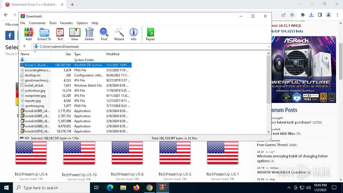Bookmark this page with star icon

pyautogui.click(x=292, y=15)
